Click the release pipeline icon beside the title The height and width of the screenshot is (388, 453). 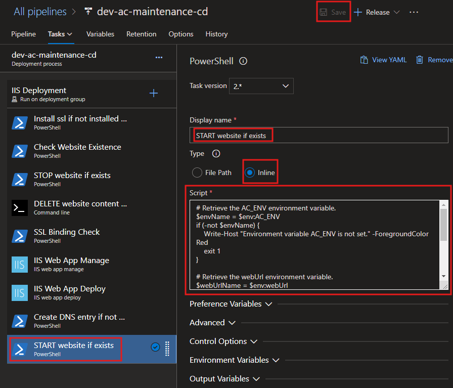tap(88, 12)
